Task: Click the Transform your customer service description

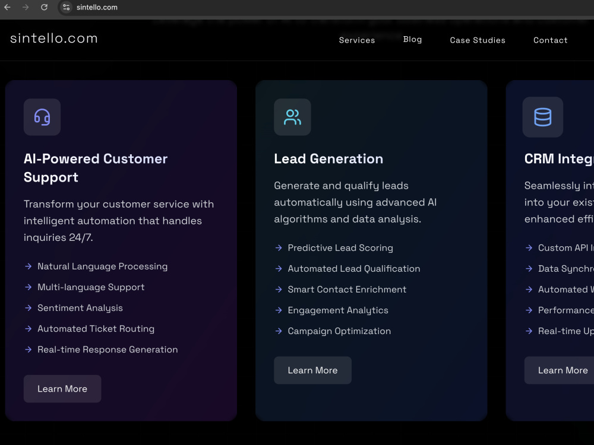Action: pyautogui.click(x=119, y=221)
